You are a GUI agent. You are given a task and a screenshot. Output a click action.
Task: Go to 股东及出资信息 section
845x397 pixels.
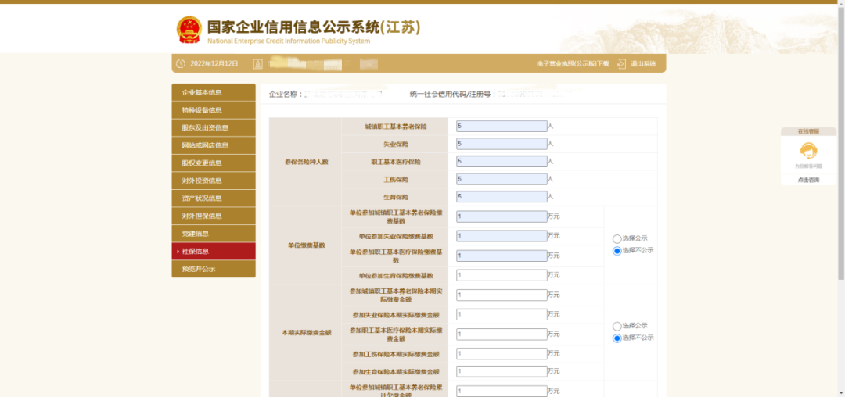[x=214, y=127]
